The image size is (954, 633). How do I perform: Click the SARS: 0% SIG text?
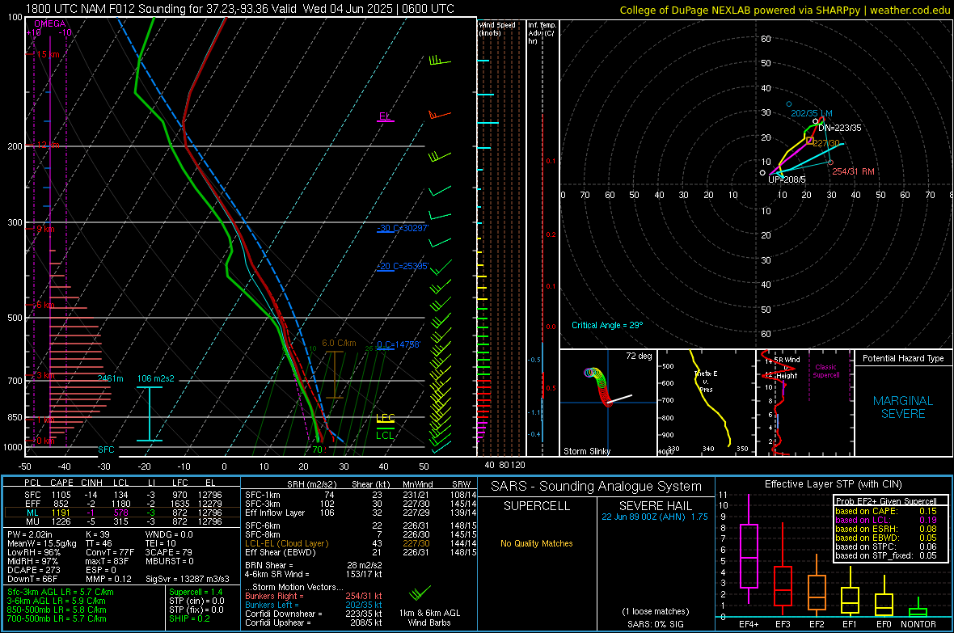pyautogui.click(x=655, y=624)
